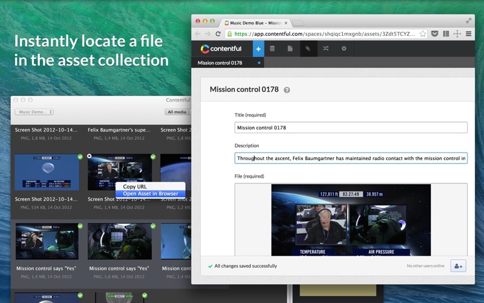This screenshot has width=484, height=303.
Task: Click the help question mark beside Mission control 0178
Action: (x=287, y=90)
